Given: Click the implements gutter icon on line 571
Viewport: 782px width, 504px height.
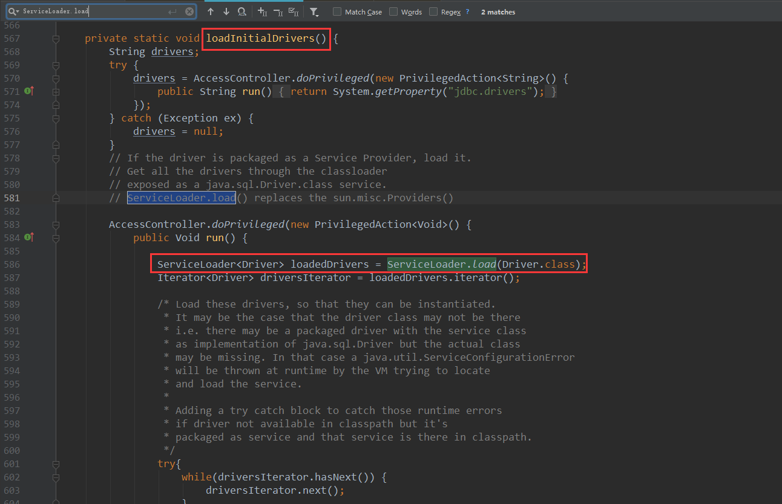Looking at the screenshot, I should (x=29, y=91).
